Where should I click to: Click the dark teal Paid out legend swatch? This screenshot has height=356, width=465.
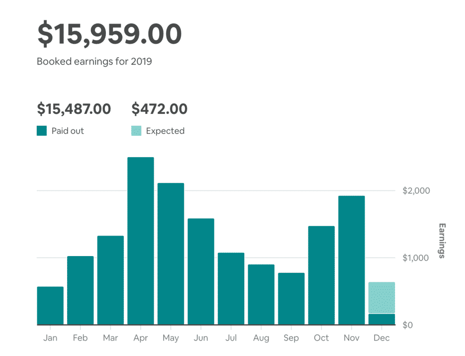click(x=42, y=131)
